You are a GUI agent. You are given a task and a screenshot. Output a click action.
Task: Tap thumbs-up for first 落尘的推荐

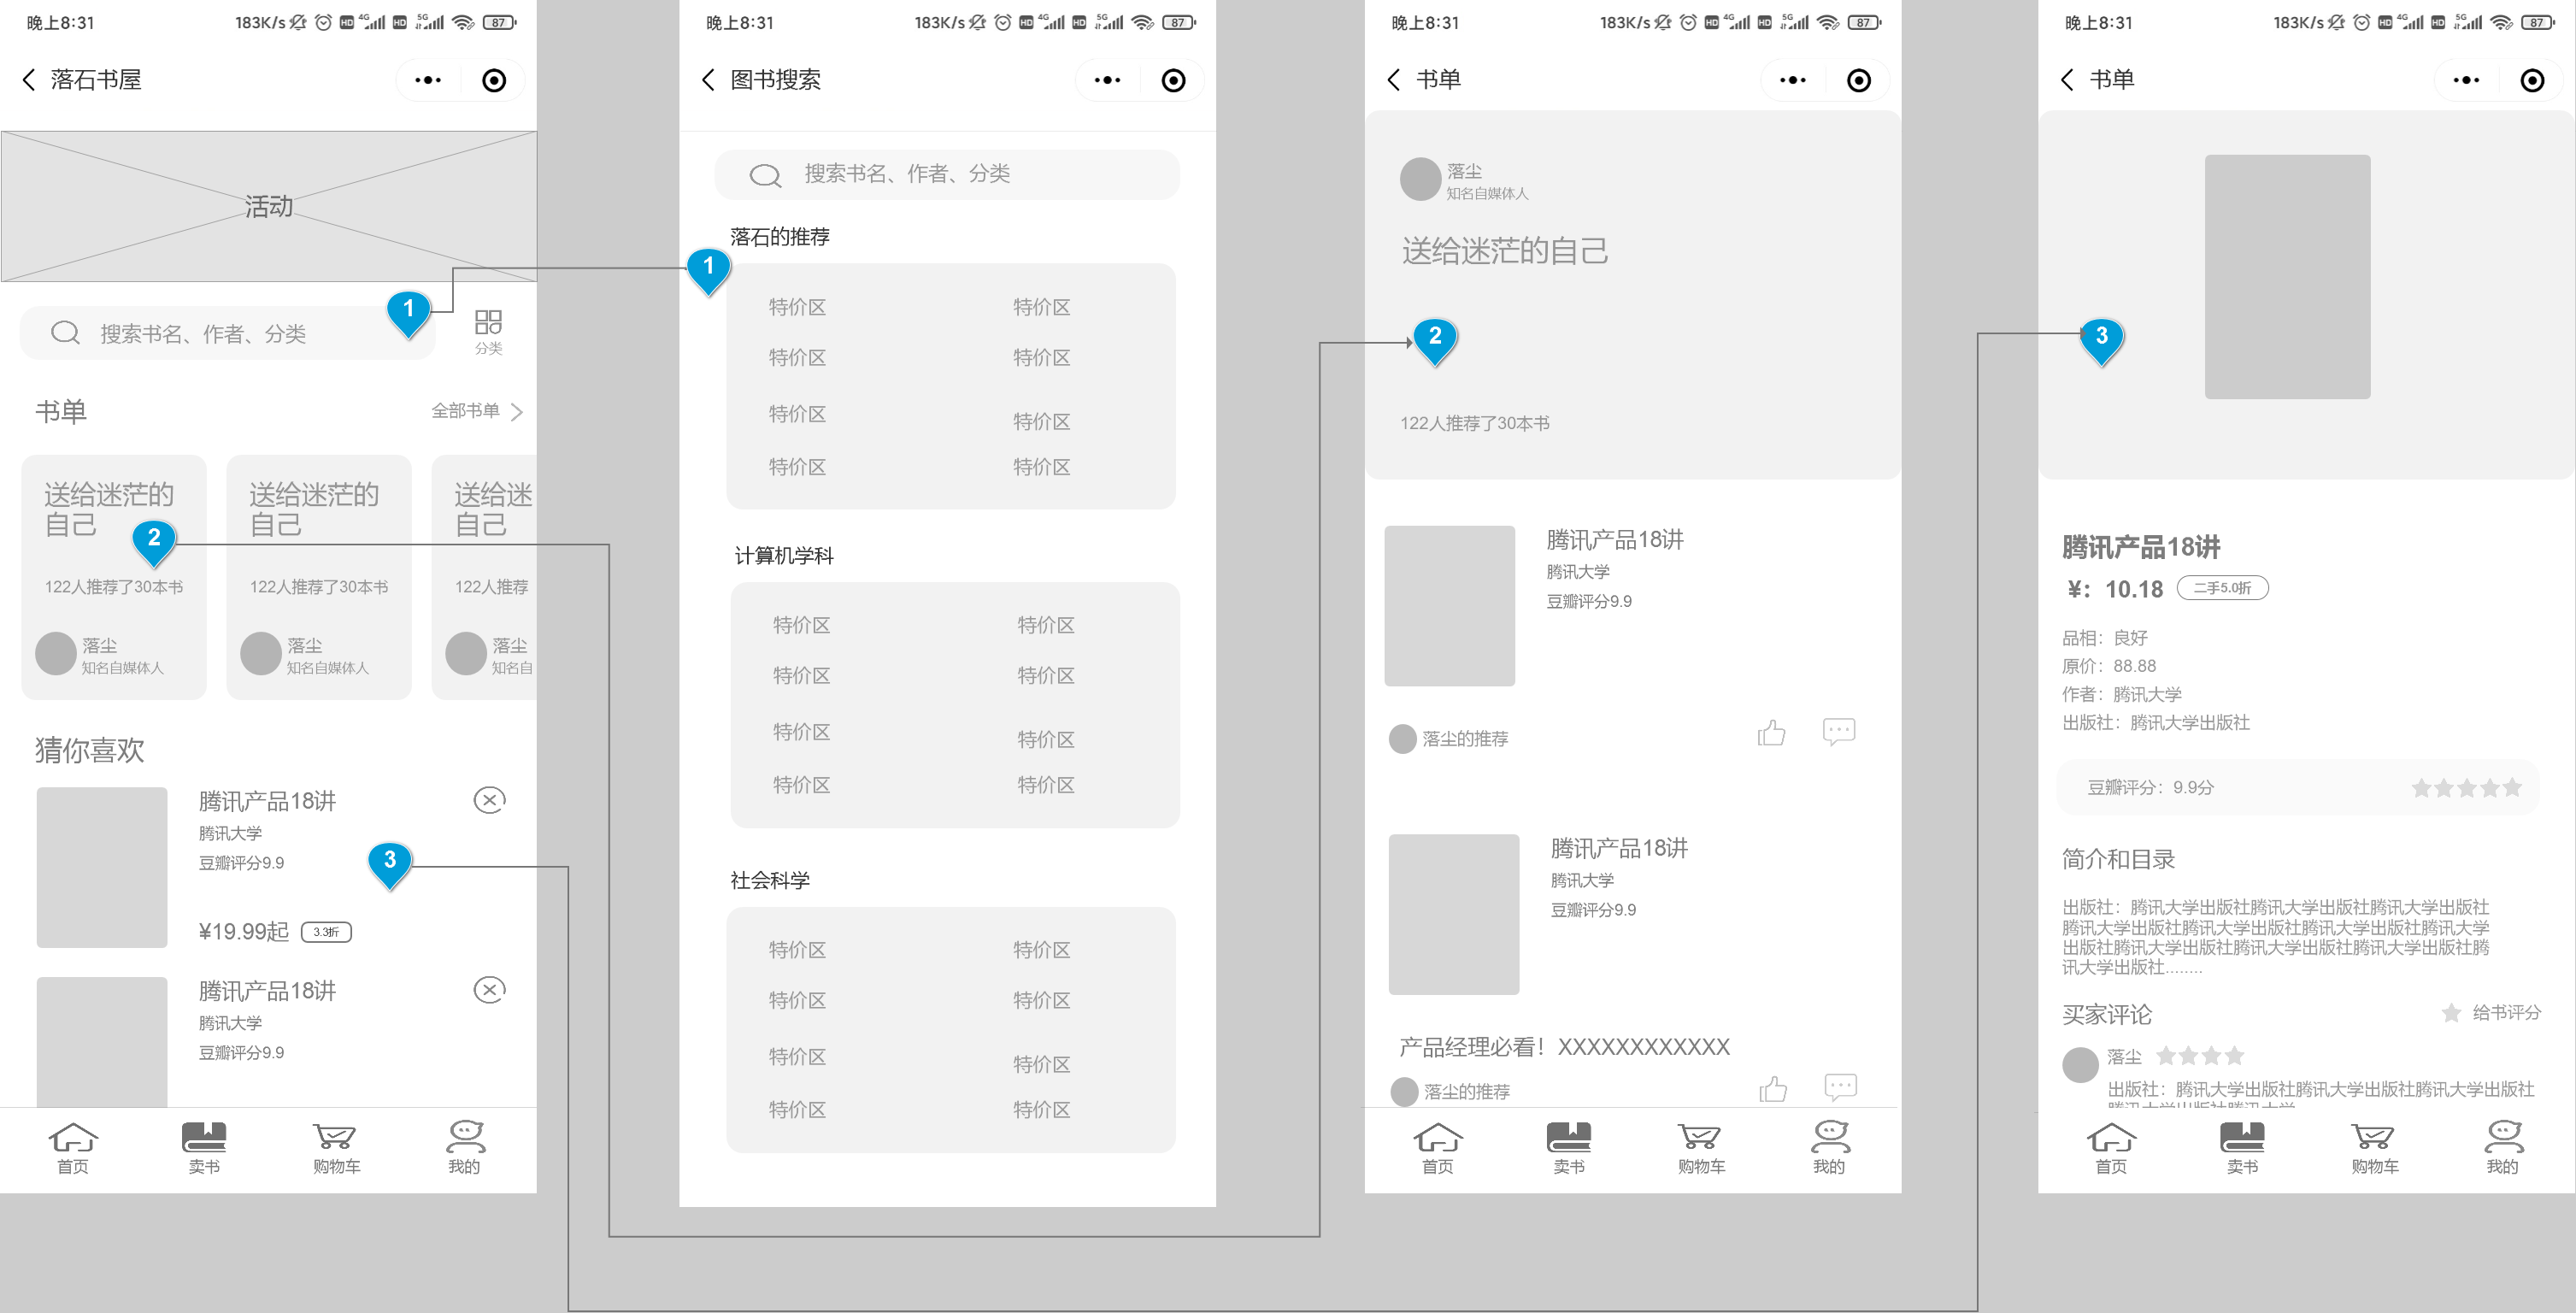tap(1771, 734)
